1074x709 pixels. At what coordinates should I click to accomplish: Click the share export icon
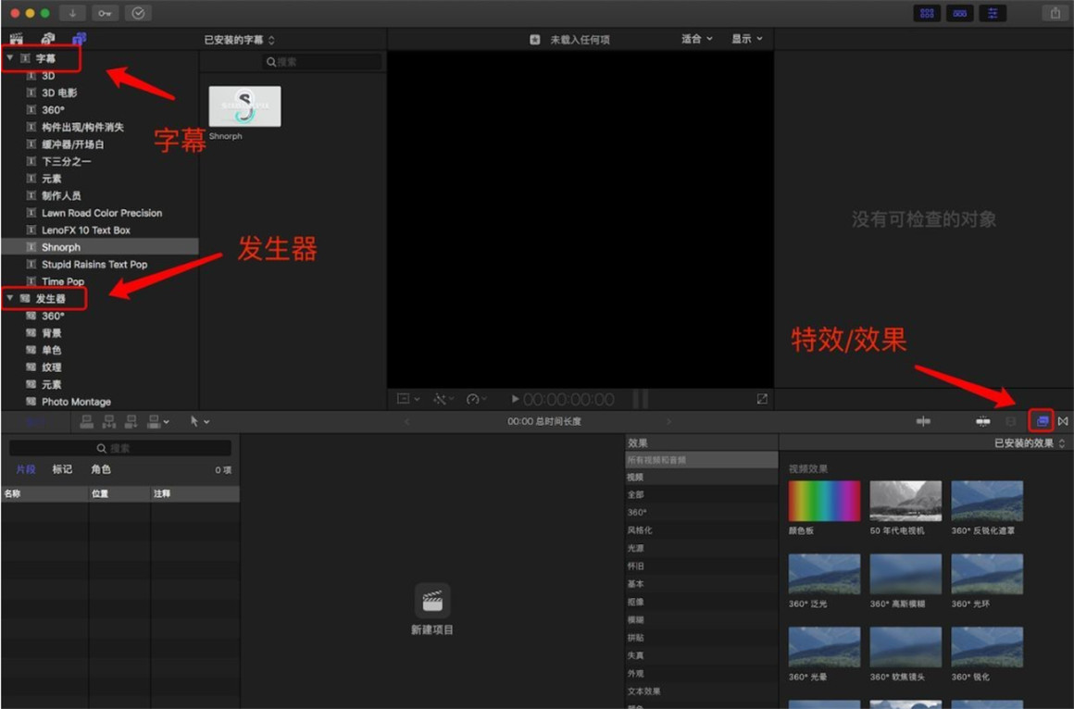[x=1055, y=13]
